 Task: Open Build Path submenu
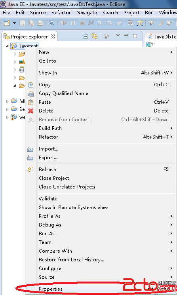101,128
